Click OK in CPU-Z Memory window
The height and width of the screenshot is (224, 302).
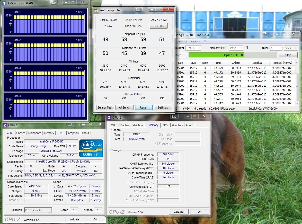click(x=200, y=212)
